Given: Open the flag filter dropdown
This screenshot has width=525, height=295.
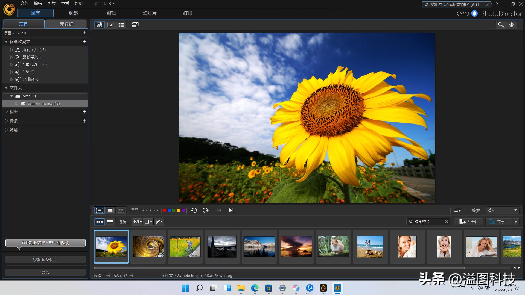Looking at the screenshot, I should (137, 222).
